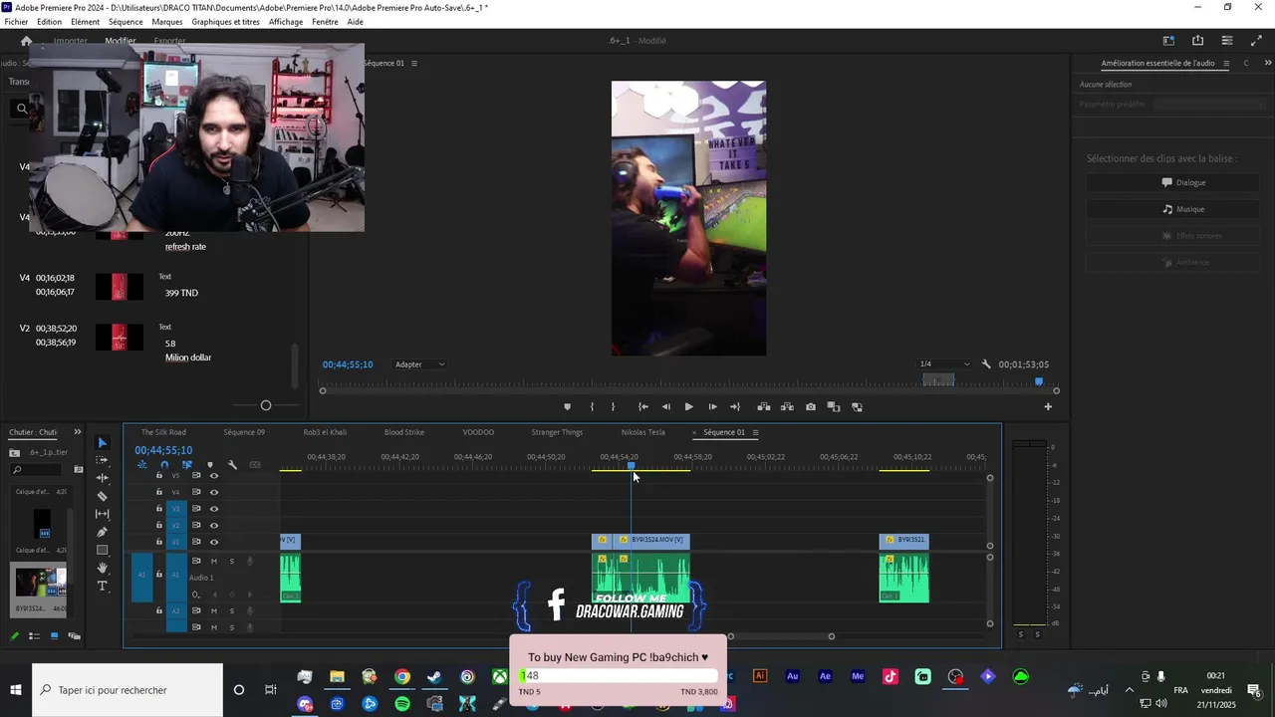Click timeline timecode 00;44;55;10

[x=163, y=450]
